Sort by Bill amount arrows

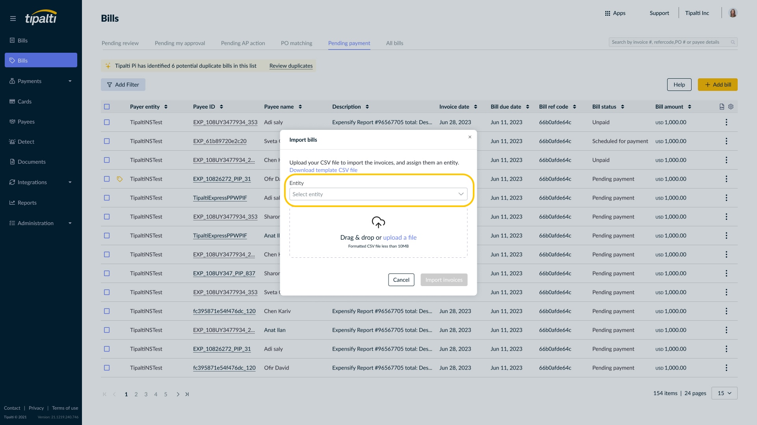(690, 107)
